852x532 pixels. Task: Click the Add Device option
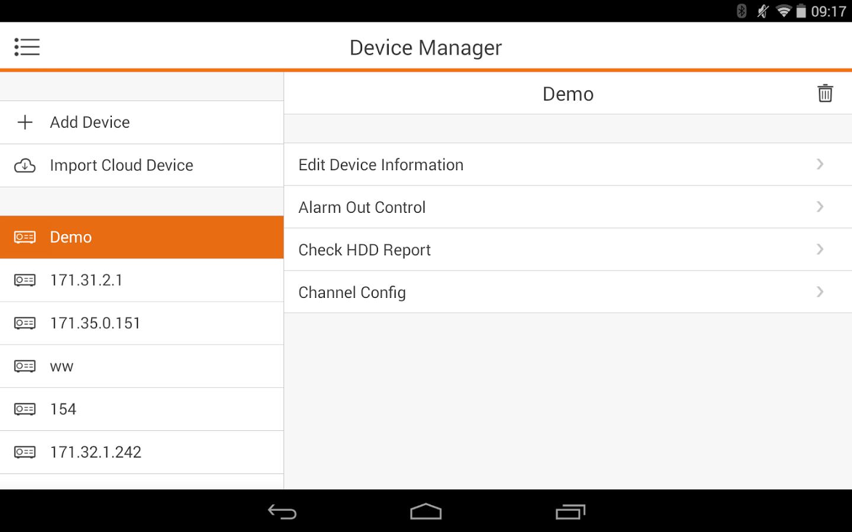(x=89, y=122)
